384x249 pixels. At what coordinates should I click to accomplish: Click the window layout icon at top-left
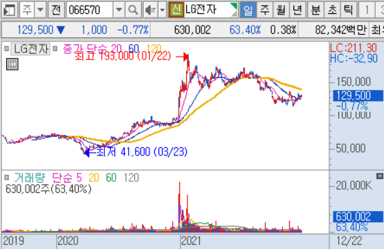(x=9, y=10)
